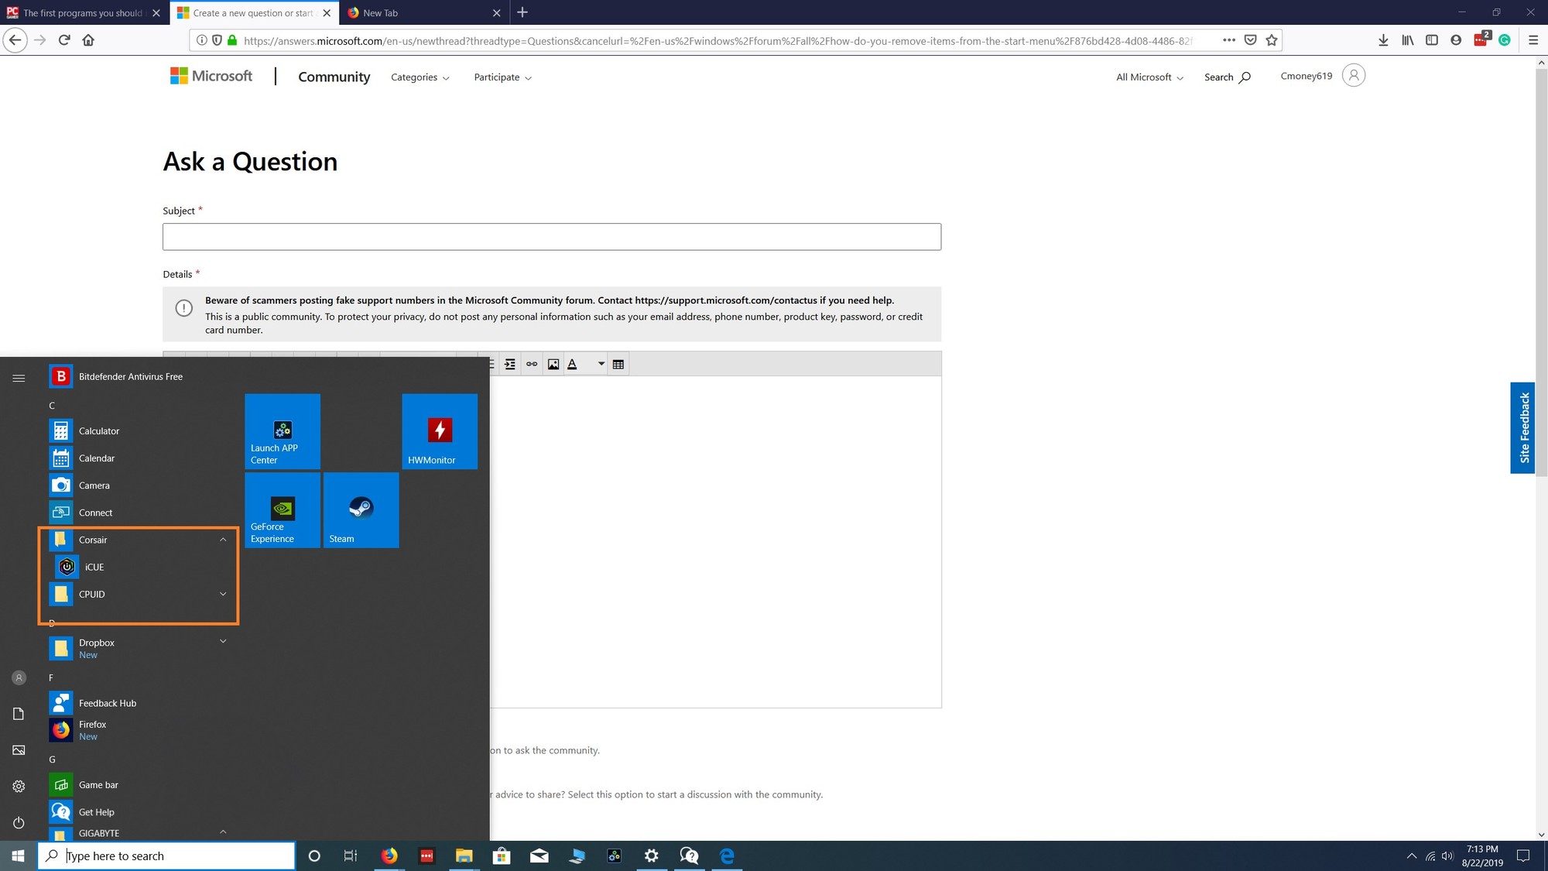Open the All Microsoft dropdown
1548x871 pixels.
pyautogui.click(x=1149, y=77)
